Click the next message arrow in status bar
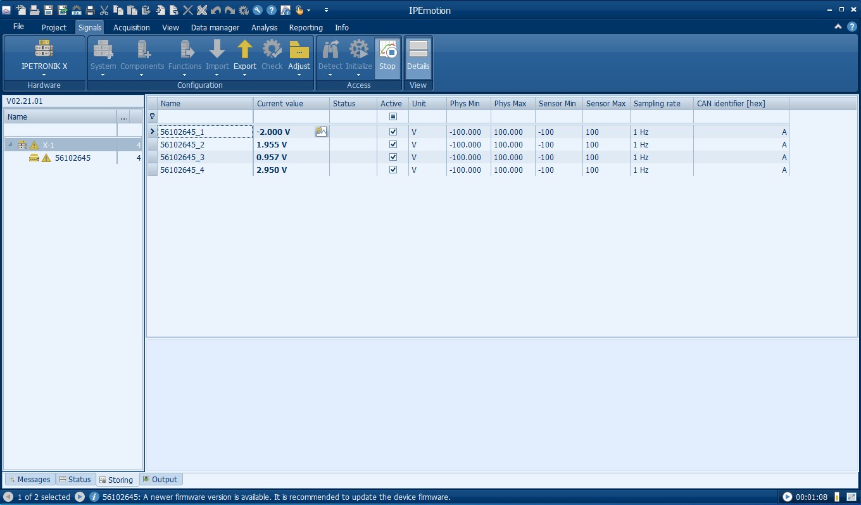 pyautogui.click(x=80, y=497)
